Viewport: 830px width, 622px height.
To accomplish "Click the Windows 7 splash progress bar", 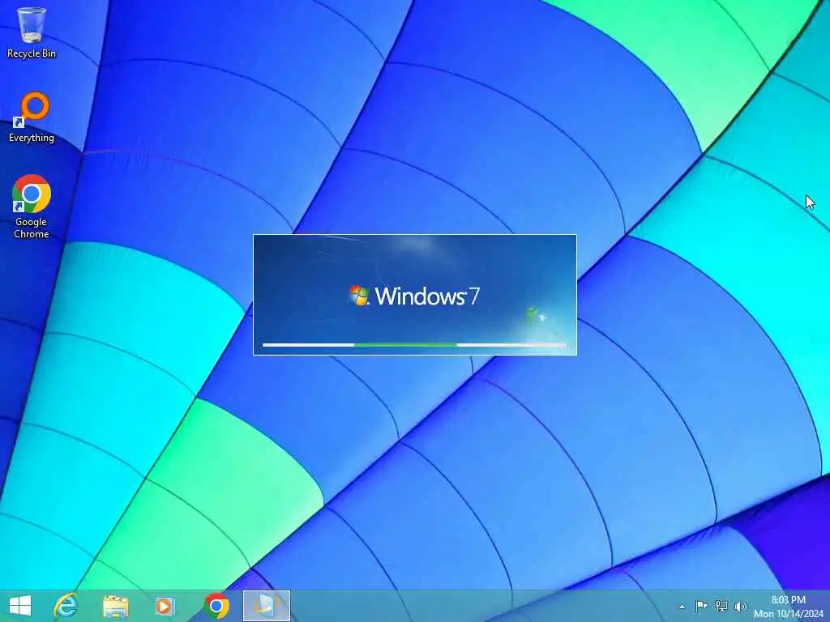I will click(414, 345).
